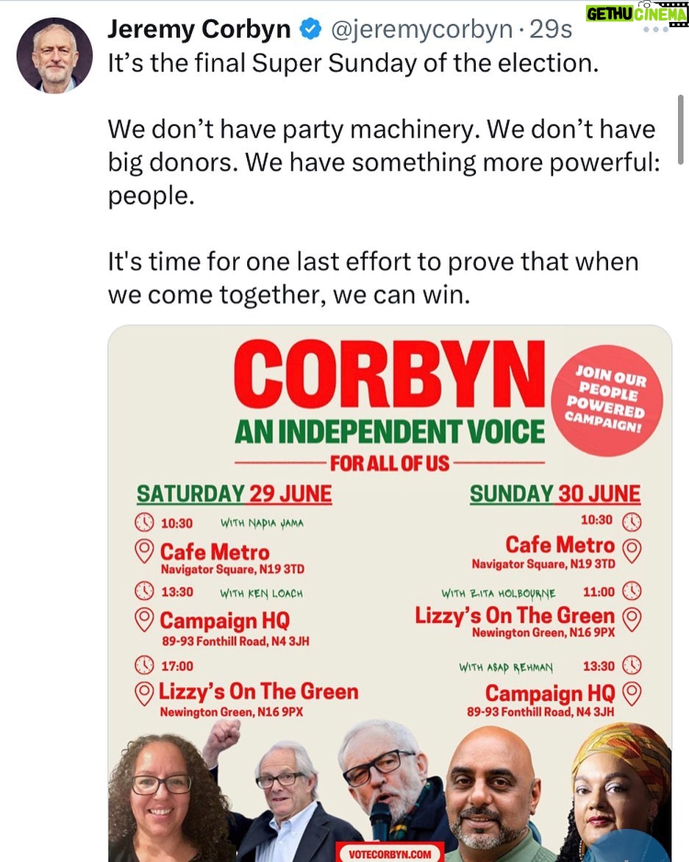Click the clock icon beside Sunday 11:00
The width and height of the screenshot is (689, 862).
632,591
